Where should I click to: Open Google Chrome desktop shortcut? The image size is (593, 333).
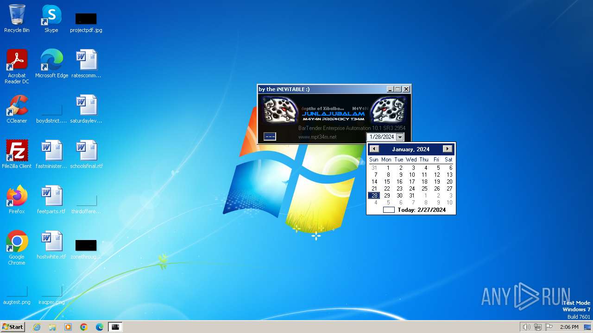17,248
